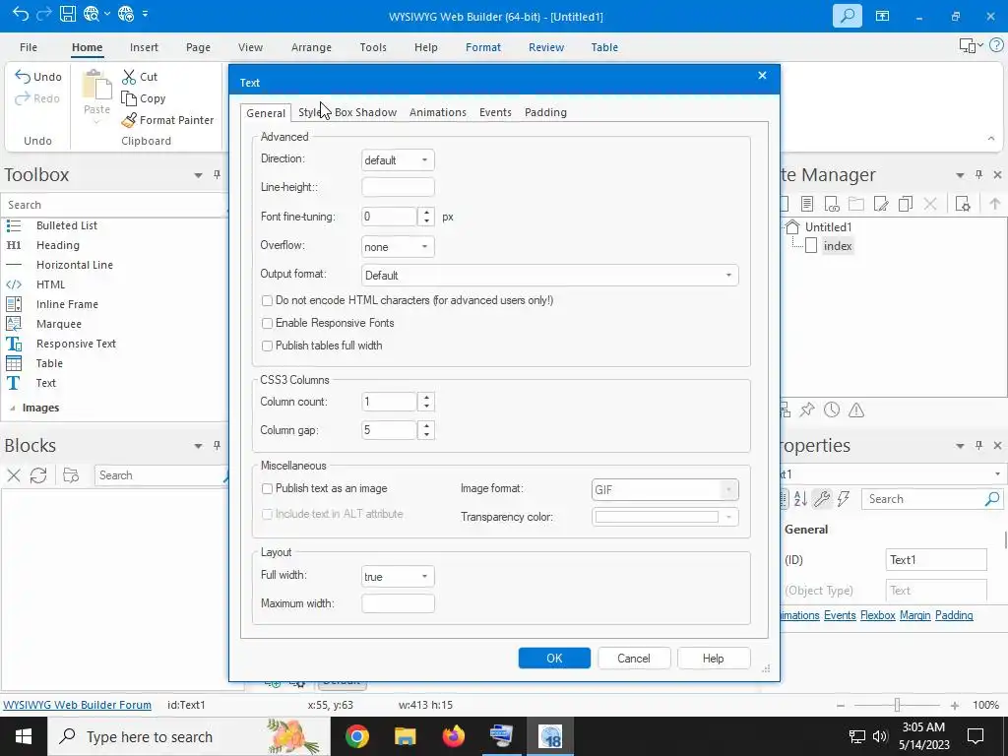The image size is (1008, 756).
Task: Click the Site Manager clone page icon
Action: [906, 205]
